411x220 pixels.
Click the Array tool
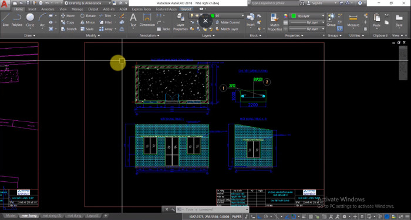click(106, 29)
